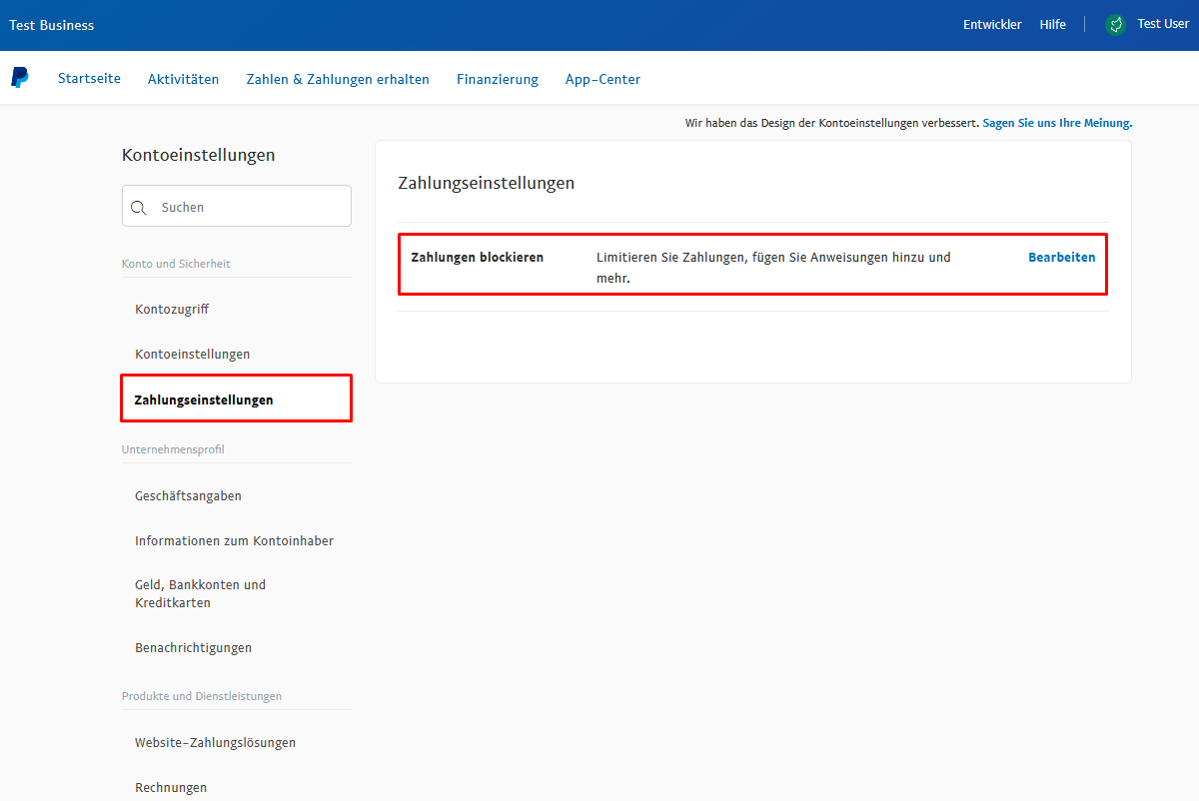Click the Suchen search field

[x=237, y=206]
